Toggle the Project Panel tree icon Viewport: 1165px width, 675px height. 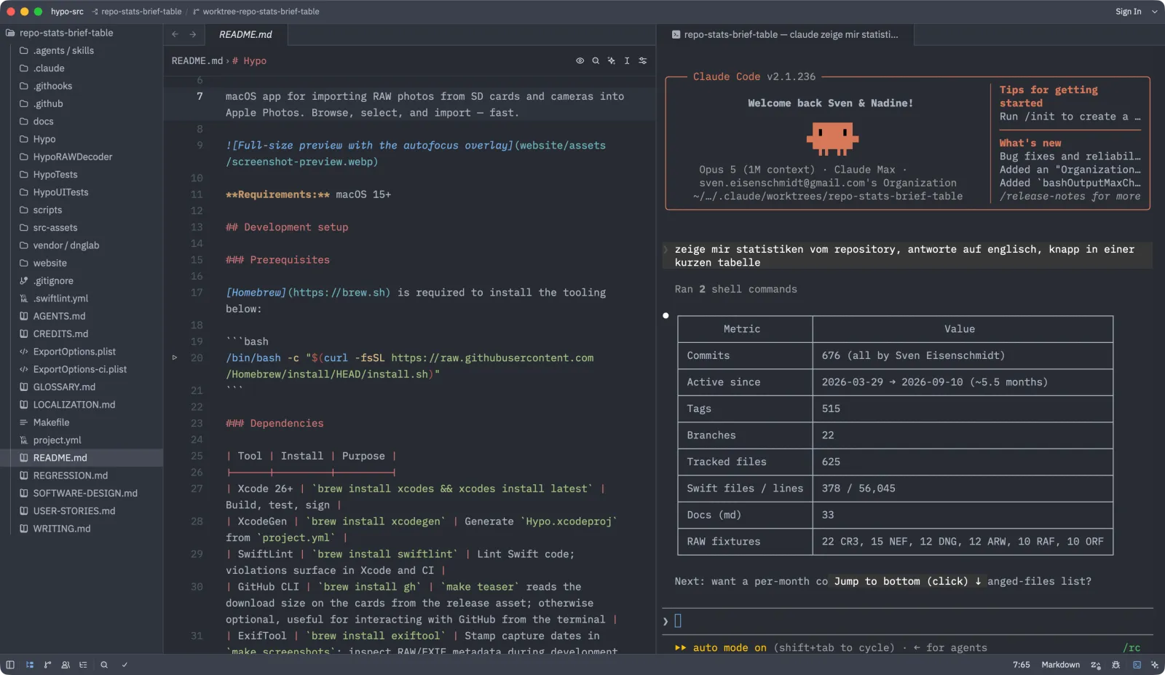[30, 665]
